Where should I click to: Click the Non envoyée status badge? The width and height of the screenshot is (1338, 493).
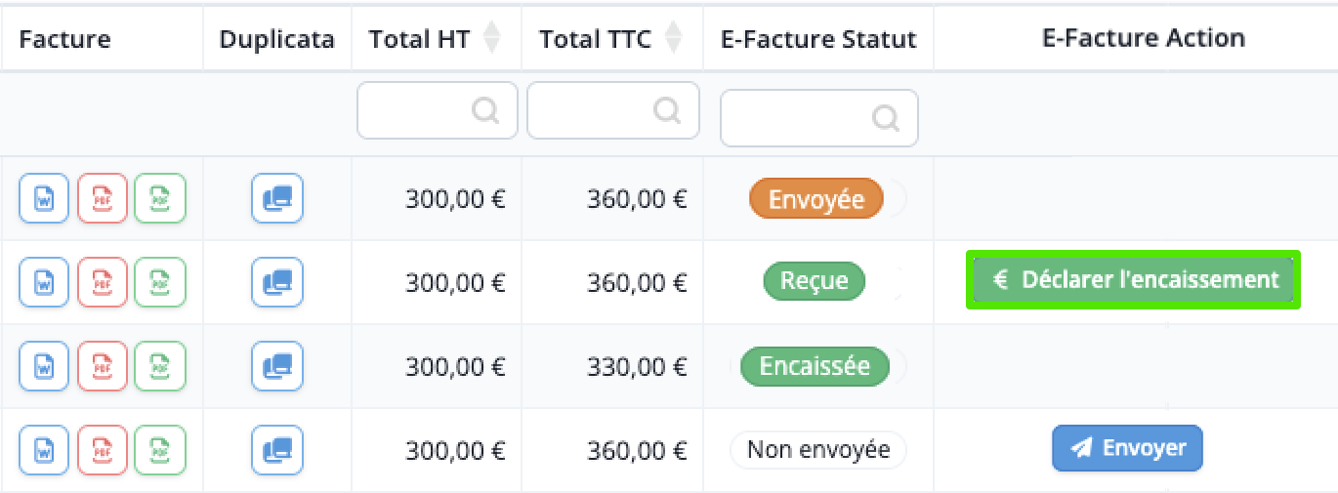[818, 450]
